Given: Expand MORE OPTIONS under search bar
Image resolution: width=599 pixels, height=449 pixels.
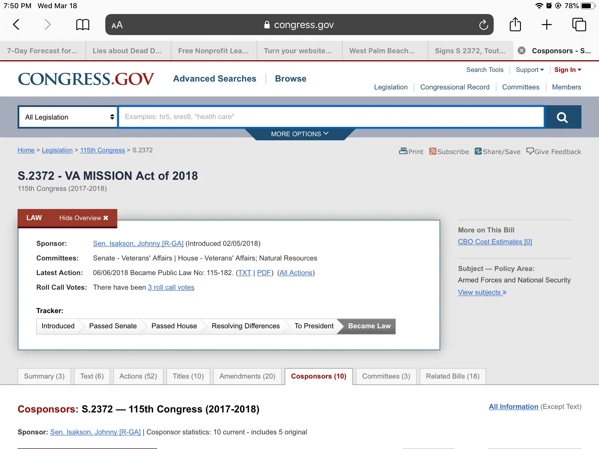Looking at the screenshot, I should pyautogui.click(x=299, y=134).
